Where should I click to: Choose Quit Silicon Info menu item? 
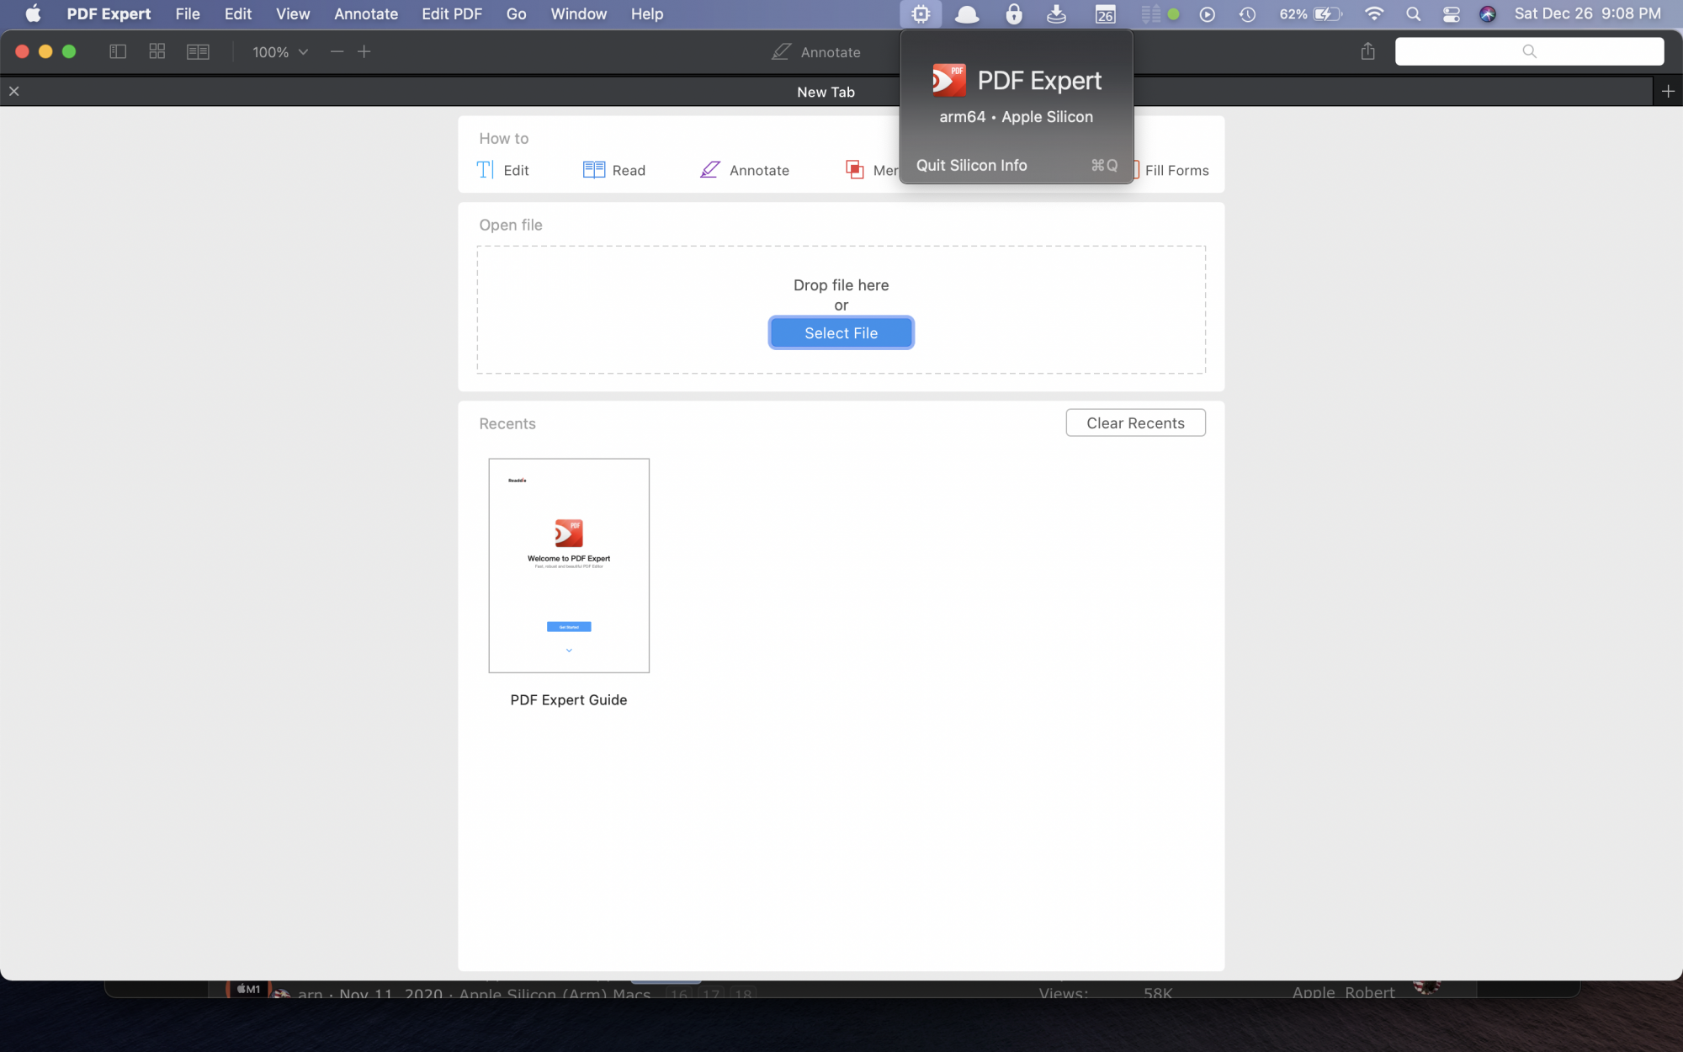(972, 165)
